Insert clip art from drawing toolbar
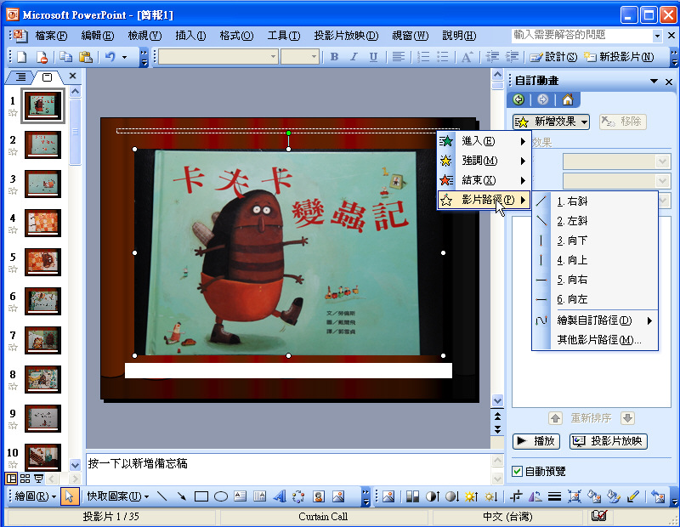The image size is (680, 527). [x=318, y=496]
